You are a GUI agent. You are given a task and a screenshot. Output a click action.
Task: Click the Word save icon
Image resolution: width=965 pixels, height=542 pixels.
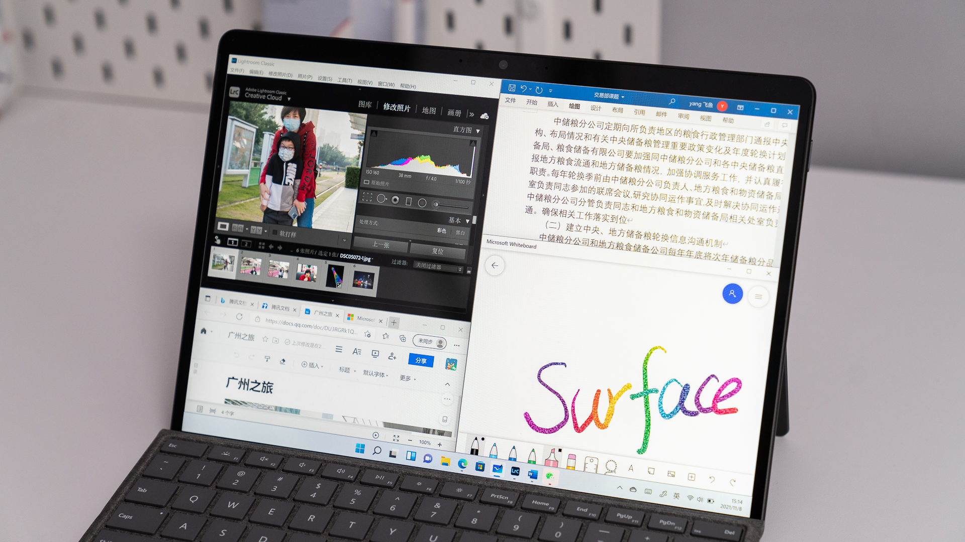click(x=512, y=87)
